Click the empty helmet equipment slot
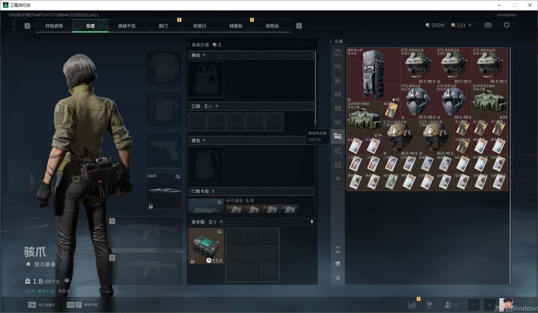Screen dimensions: 538x313 [164, 68]
